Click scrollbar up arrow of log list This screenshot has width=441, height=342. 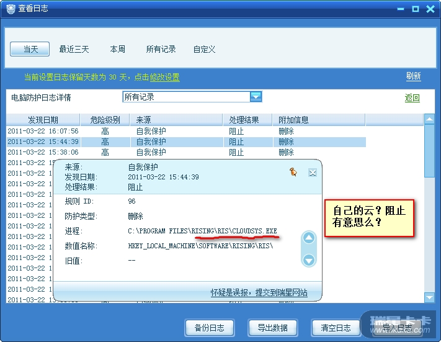tap(429, 119)
